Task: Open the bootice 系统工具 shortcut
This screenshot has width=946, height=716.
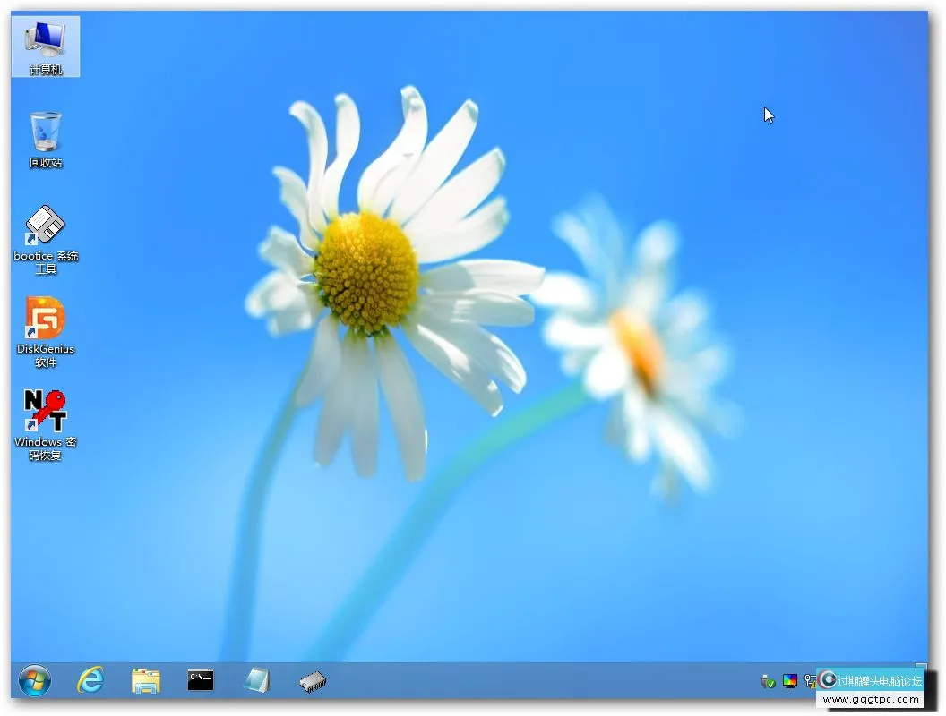Action: pyautogui.click(x=45, y=237)
